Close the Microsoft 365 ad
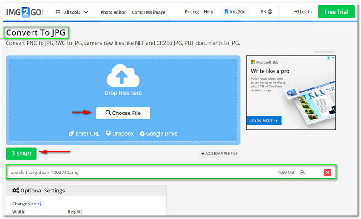This screenshot has width=361, height=219. [333, 58]
